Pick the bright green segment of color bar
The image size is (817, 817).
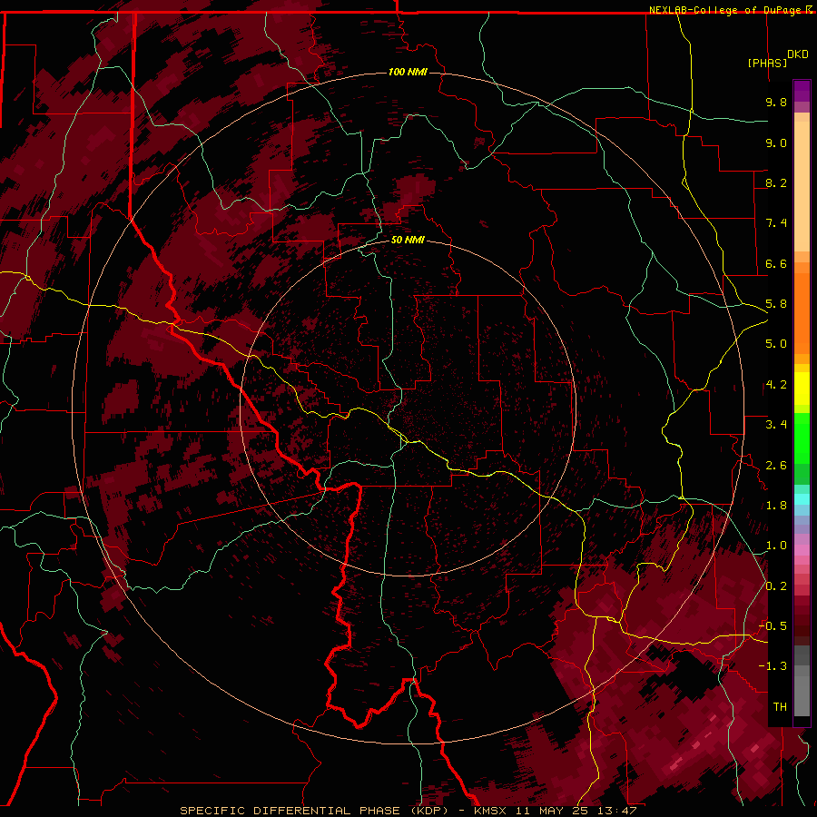pyautogui.click(x=802, y=439)
